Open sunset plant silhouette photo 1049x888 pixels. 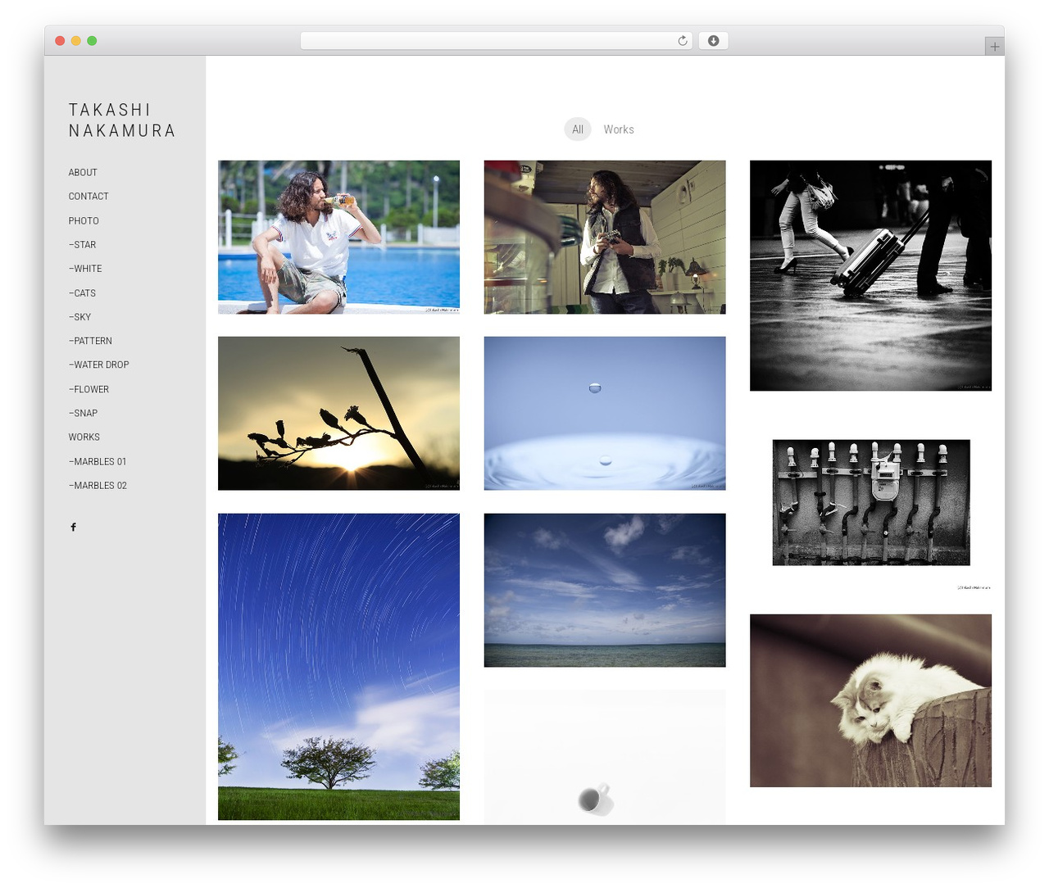click(x=338, y=413)
